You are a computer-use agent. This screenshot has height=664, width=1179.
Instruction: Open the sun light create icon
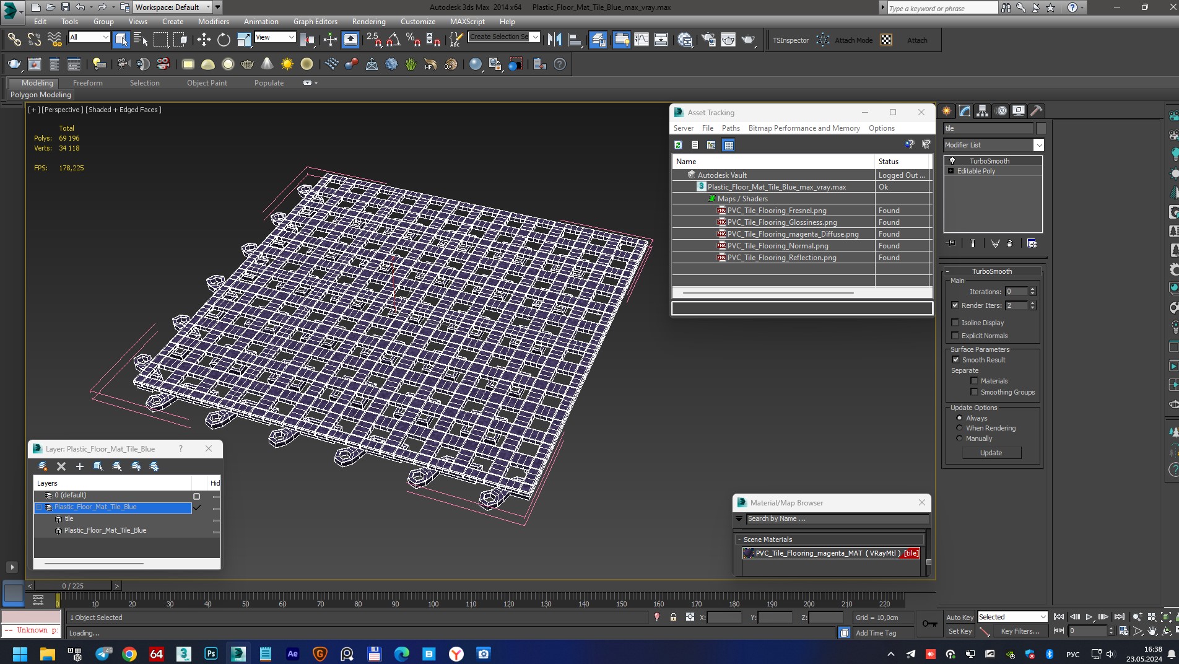coord(287,64)
